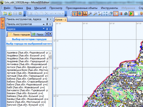The image size is (143, 107).
Task: Select Бабина (Льв.обл.-Самбірський р-н)
Action: point(27,79)
